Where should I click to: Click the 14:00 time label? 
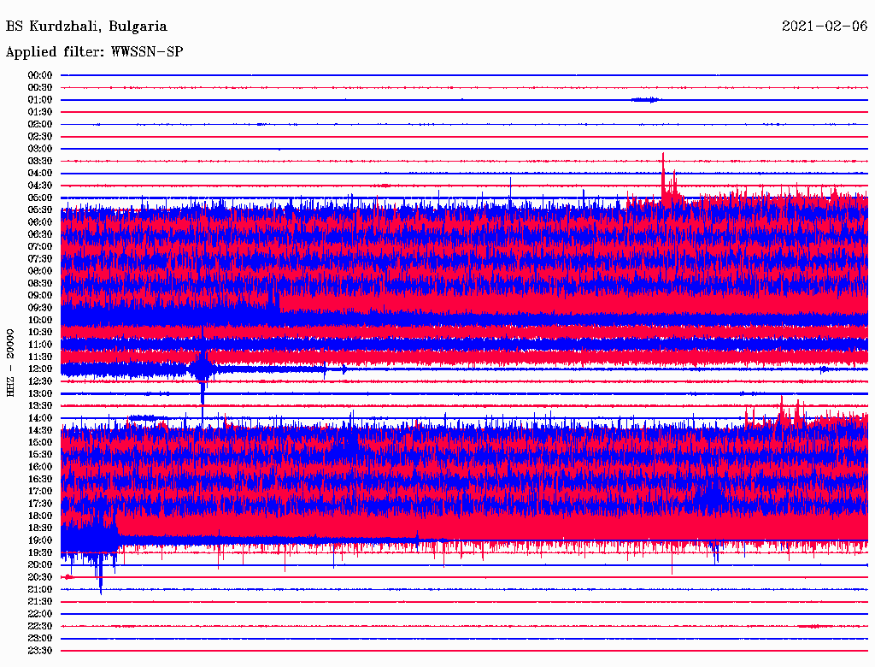(x=40, y=418)
